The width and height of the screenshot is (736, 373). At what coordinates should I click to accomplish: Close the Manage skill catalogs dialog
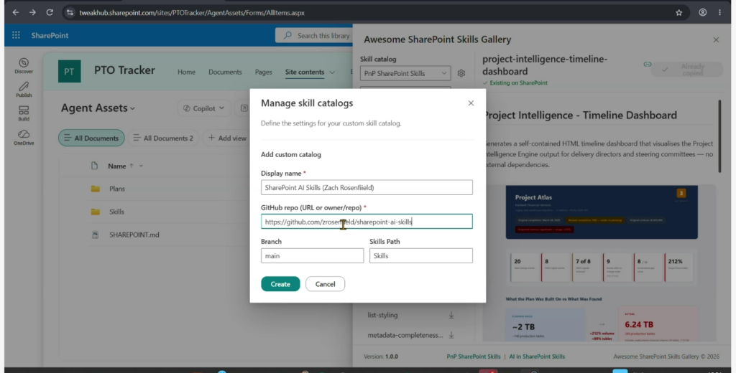[x=471, y=103]
